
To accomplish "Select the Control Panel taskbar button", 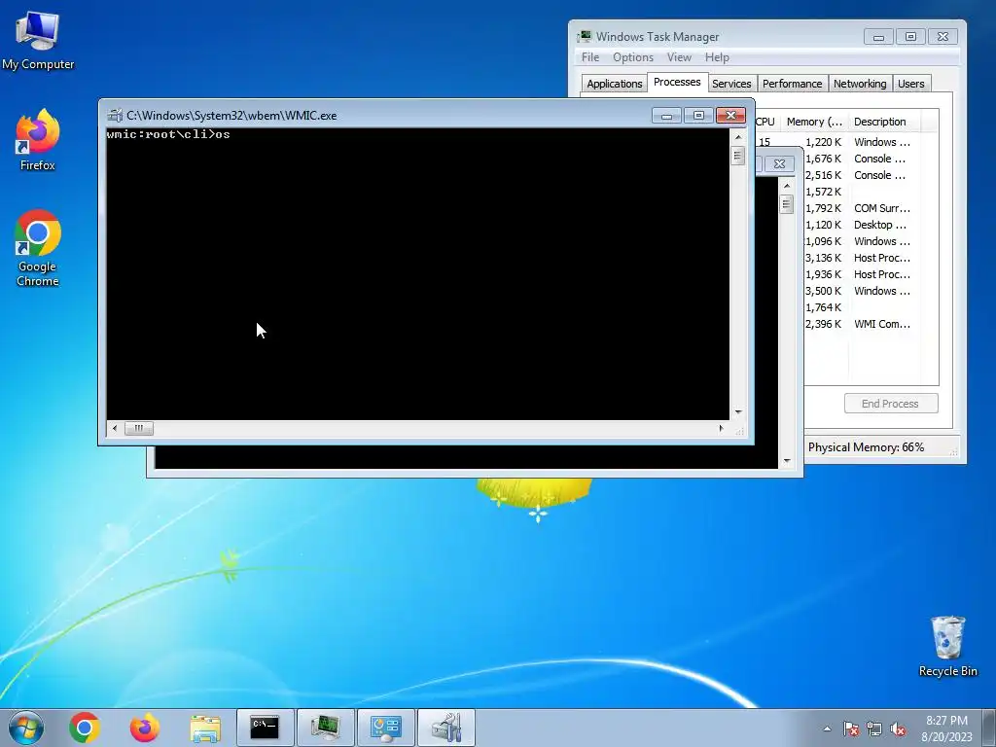I will coord(385,728).
